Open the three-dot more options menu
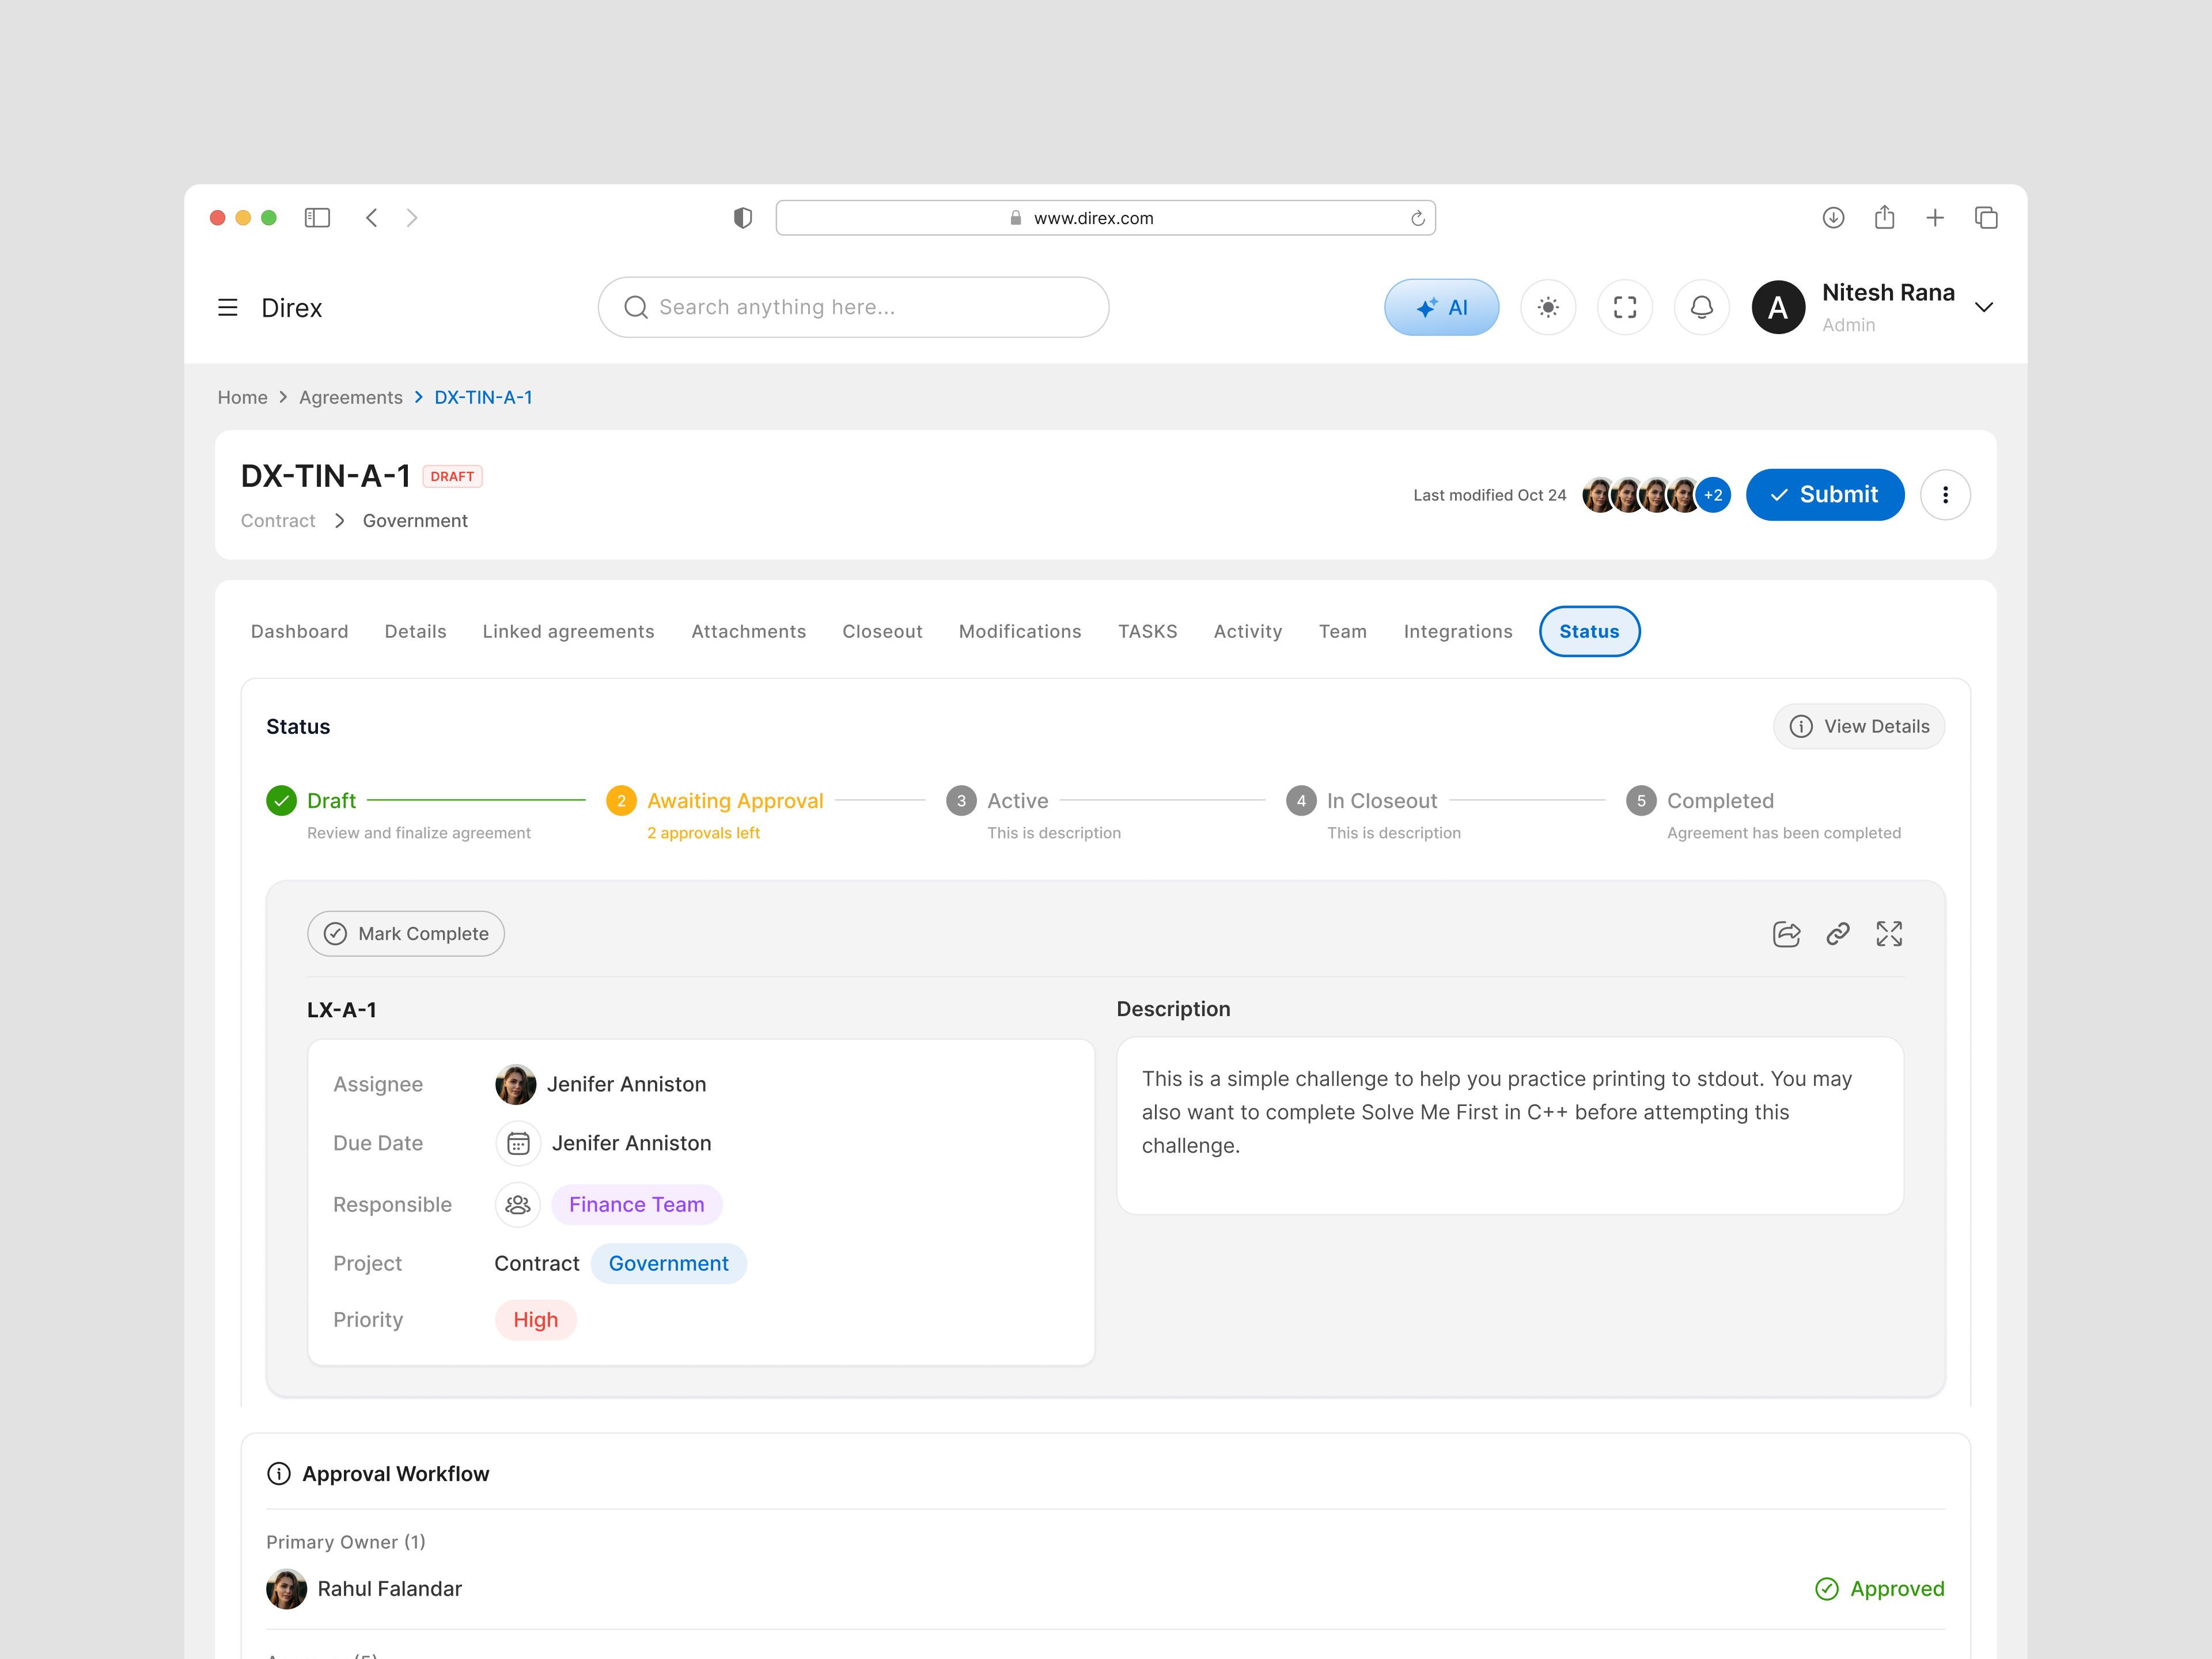This screenshot has height=1659, width=2212. point(1945,495)
